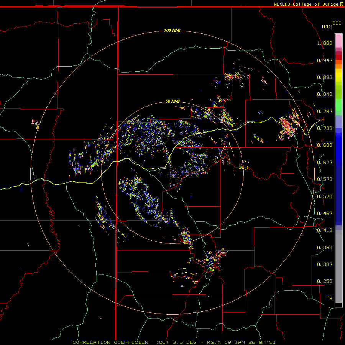The height and width of the screenshot is (345, 345).
Task: Click the 19 JAN 26 date in the caption
Action: [240, 342]
